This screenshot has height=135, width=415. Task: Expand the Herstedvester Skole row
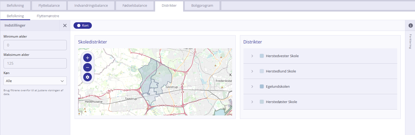[x=252, y=56]
